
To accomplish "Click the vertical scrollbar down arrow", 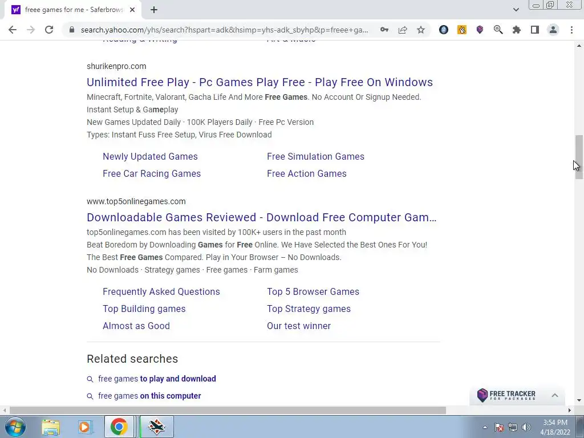I will coord(579,401).
